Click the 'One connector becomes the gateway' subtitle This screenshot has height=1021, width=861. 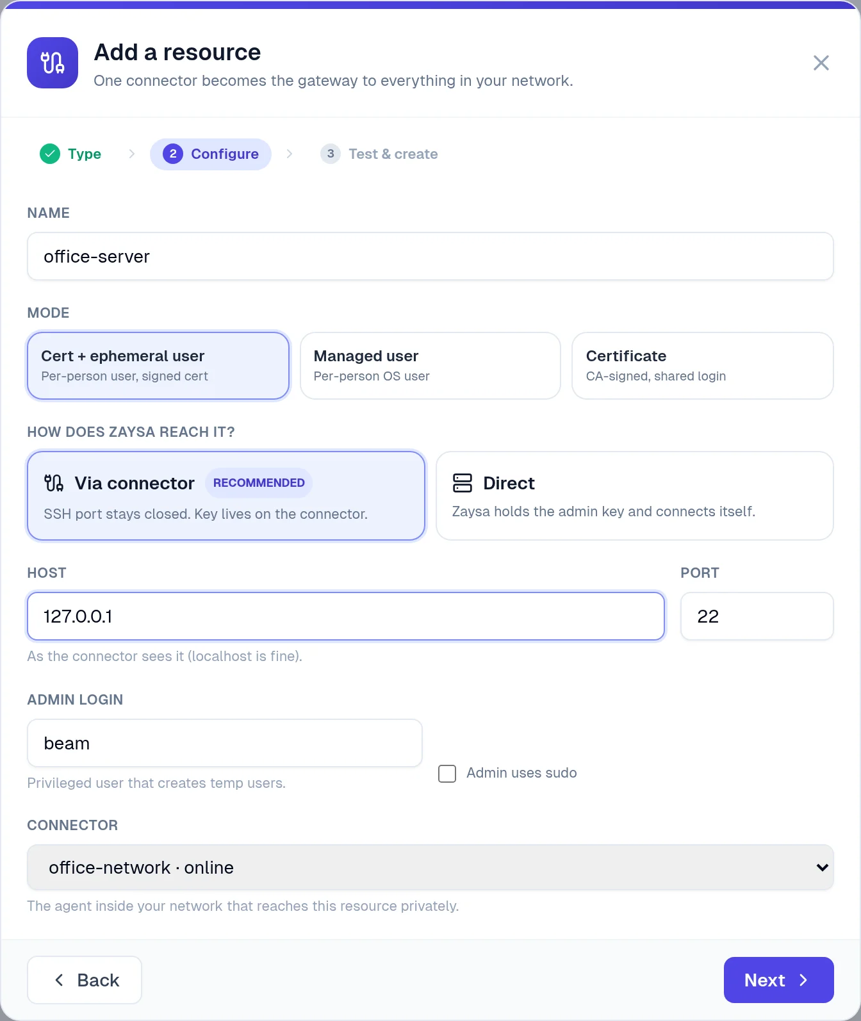[x=333, y=81]
